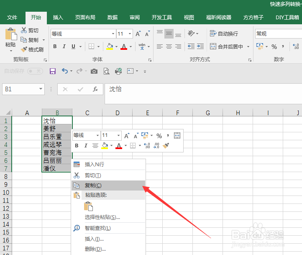Decrease font size in ribbon
Viewport: 302px width, 255px height.
coord(148,34)
